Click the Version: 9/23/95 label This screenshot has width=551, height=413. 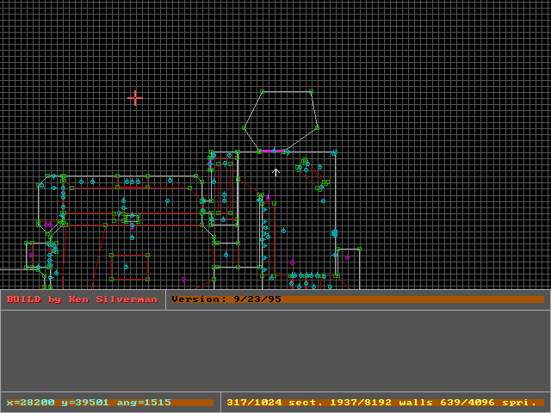click(x=226, y=299)
